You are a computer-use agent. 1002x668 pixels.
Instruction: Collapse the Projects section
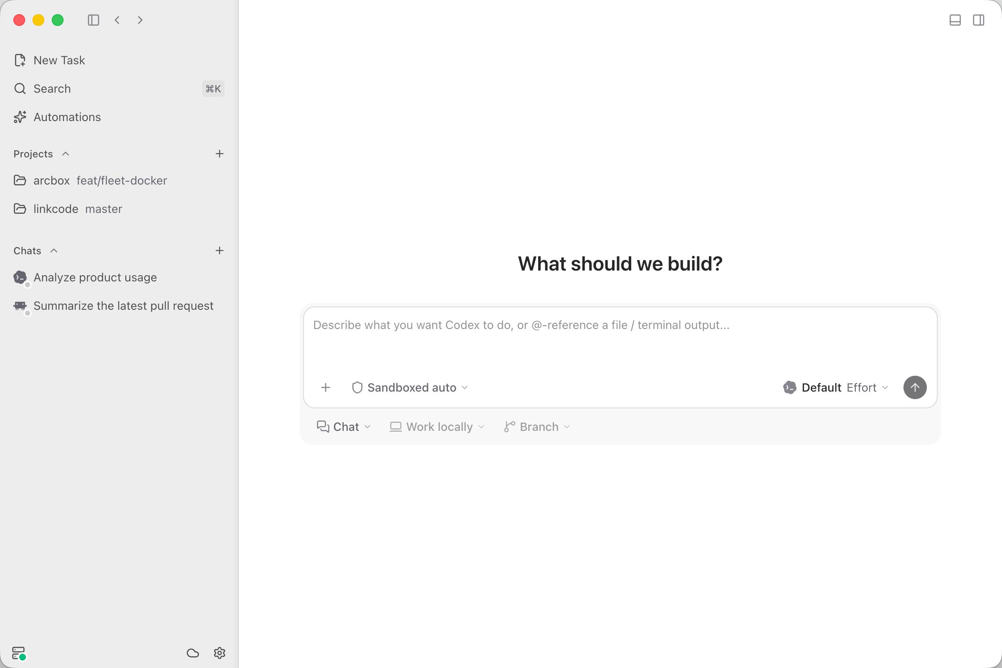[66, 154]
